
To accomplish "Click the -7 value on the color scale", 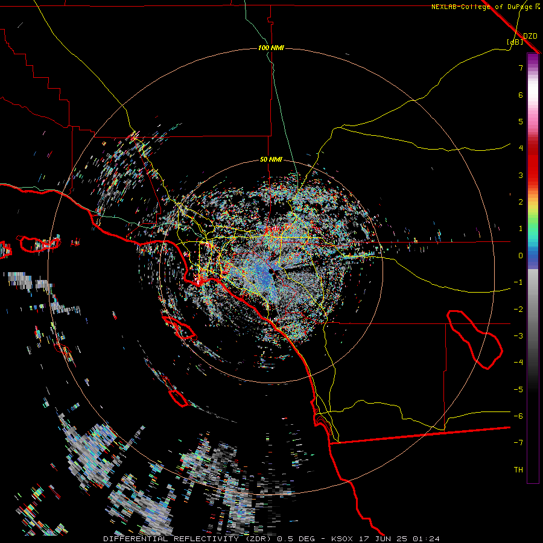I will [518, 443].
